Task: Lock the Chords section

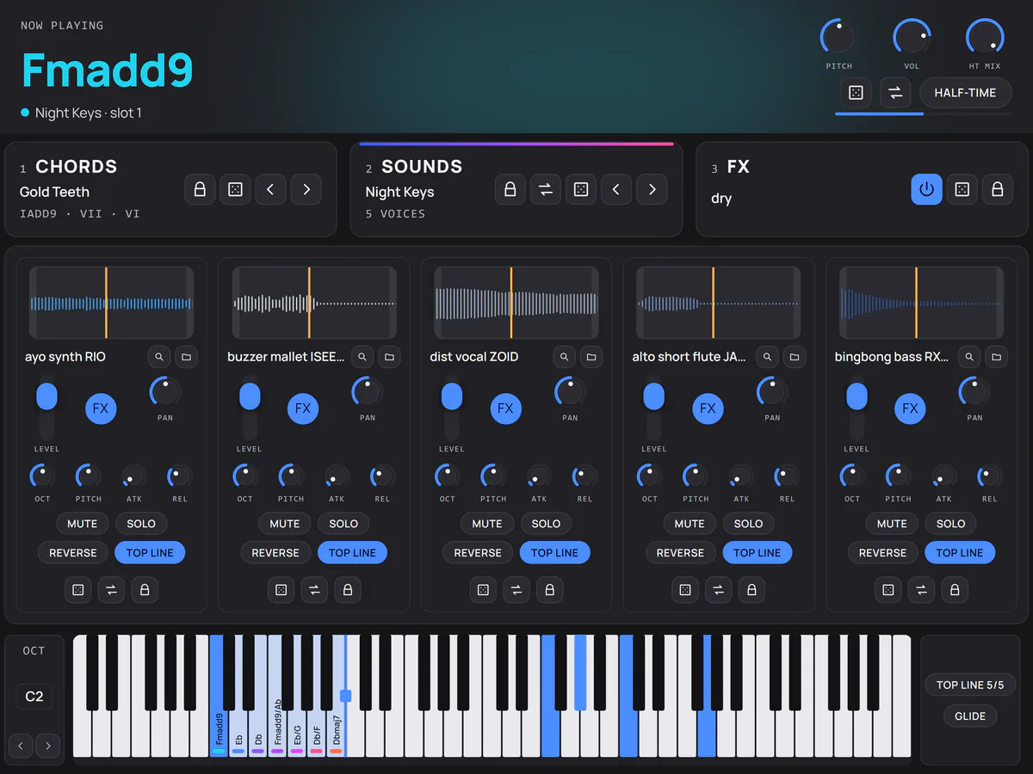Action: coord(200,189)
